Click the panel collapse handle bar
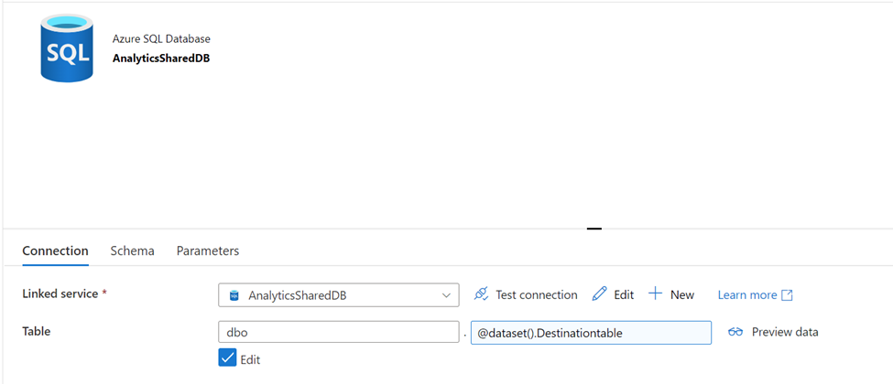Screen dimensions: 893x384 [594, 229]
